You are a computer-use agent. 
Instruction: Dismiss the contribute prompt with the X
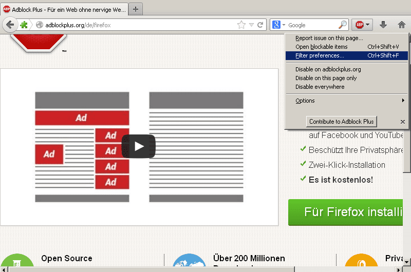point(403,122)
